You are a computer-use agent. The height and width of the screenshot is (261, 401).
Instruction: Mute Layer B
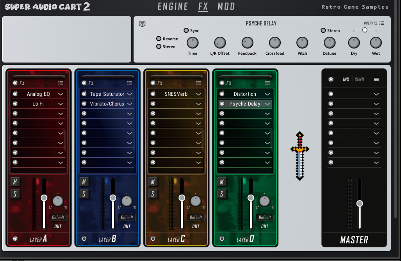pyautogui.click(x=84, y=182)
